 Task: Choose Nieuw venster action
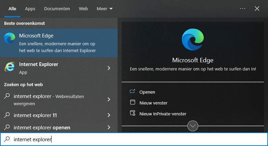coord(153,103)
